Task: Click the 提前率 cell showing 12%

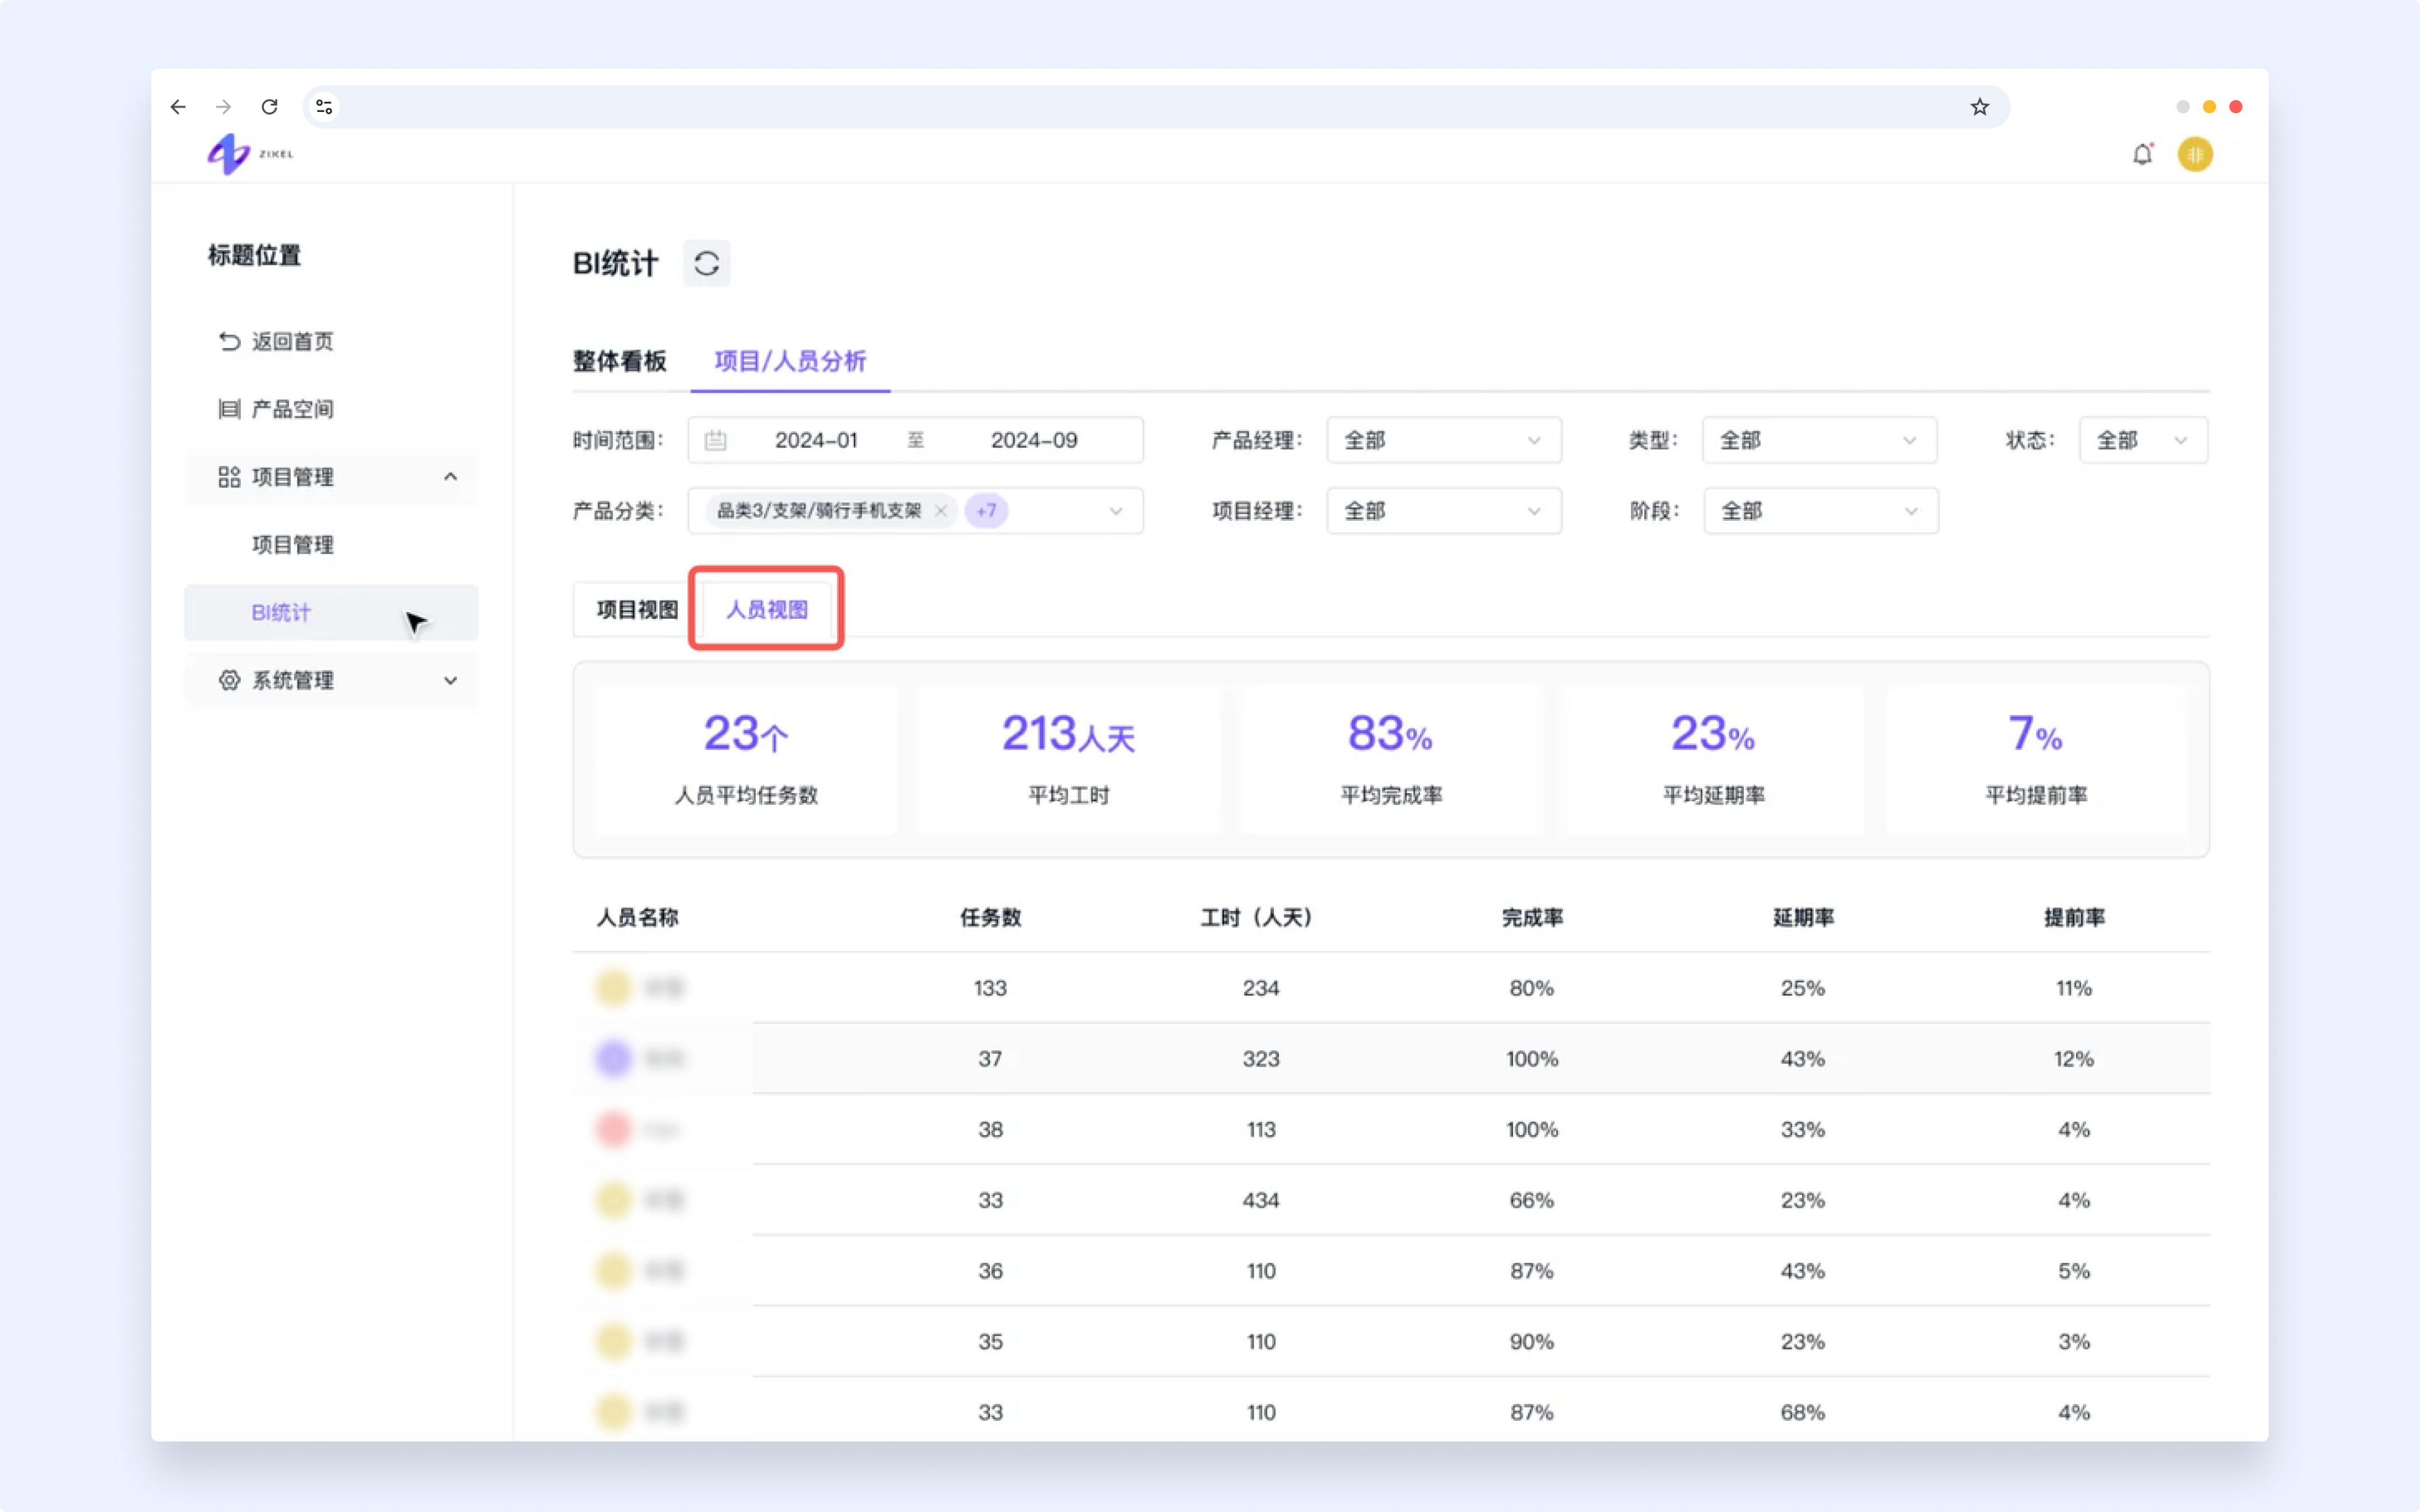Action: pos(2074,1058)
